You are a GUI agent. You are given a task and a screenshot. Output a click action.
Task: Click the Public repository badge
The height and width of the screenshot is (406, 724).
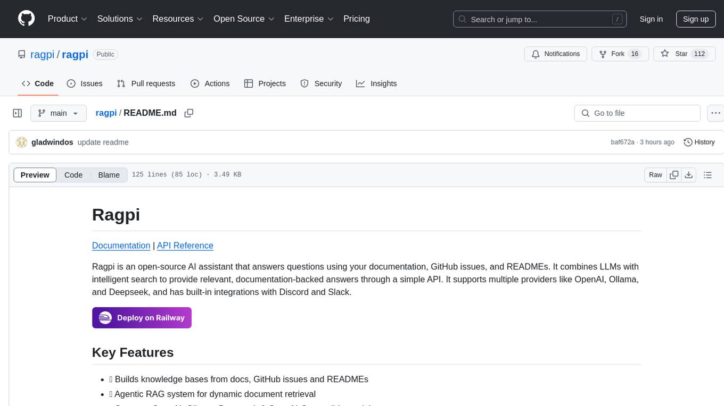105,54
